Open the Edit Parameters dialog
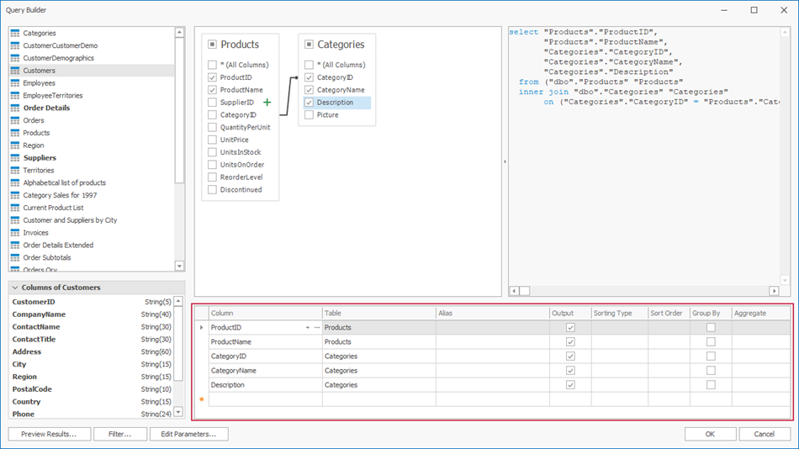Image resolution: width=799 pixels, height=449 pixels. [x=188, y=434]
